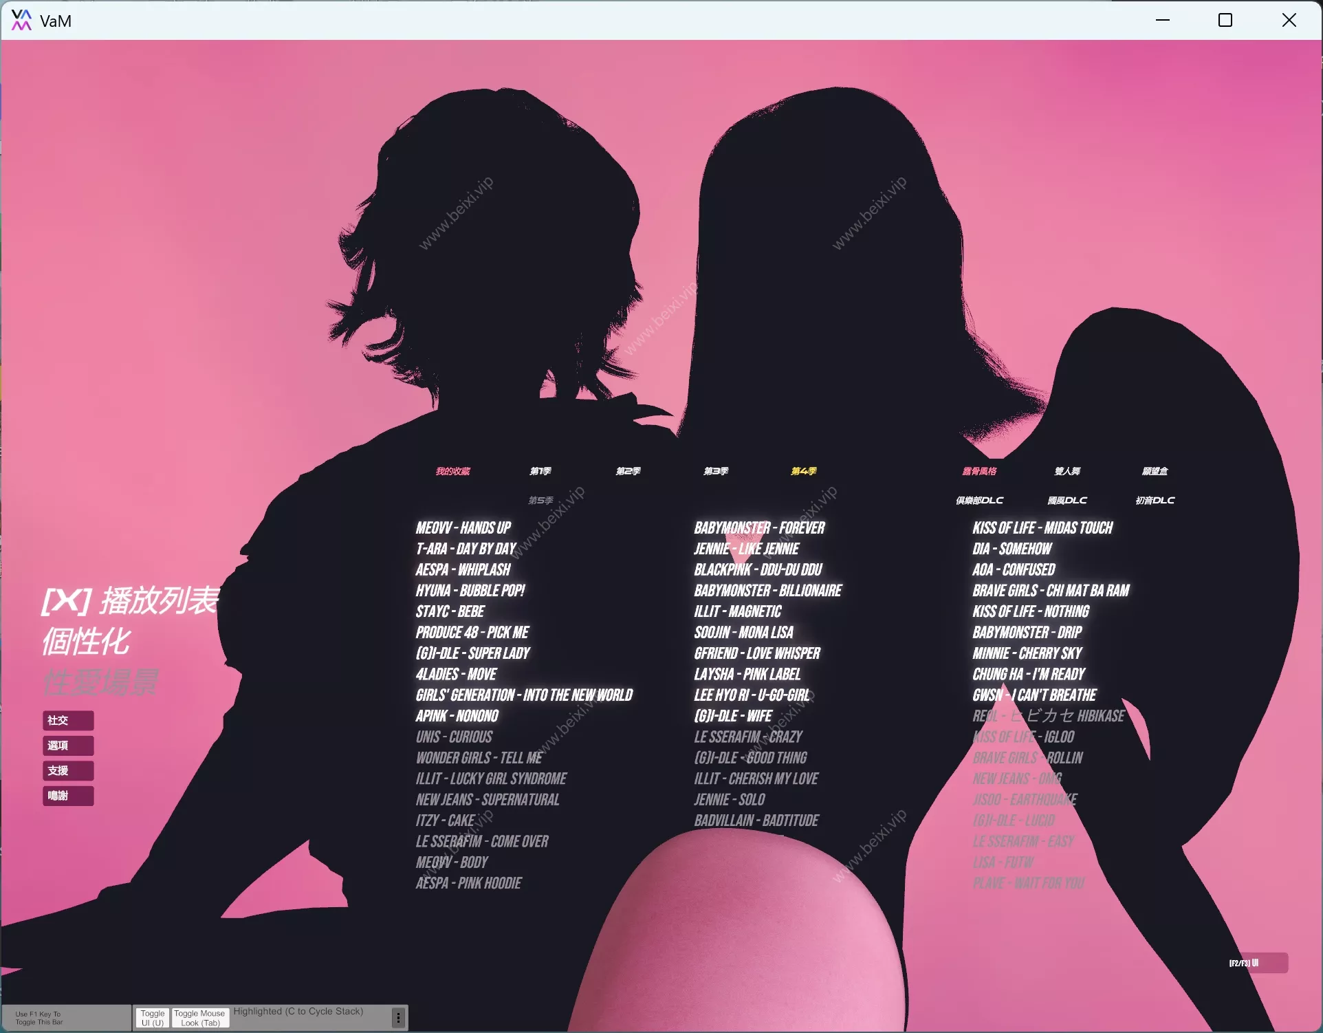Screen dimensions: 1323x1033
Task: Click the three-dot menu icon in bottom bar
Action: [398, 1017]
